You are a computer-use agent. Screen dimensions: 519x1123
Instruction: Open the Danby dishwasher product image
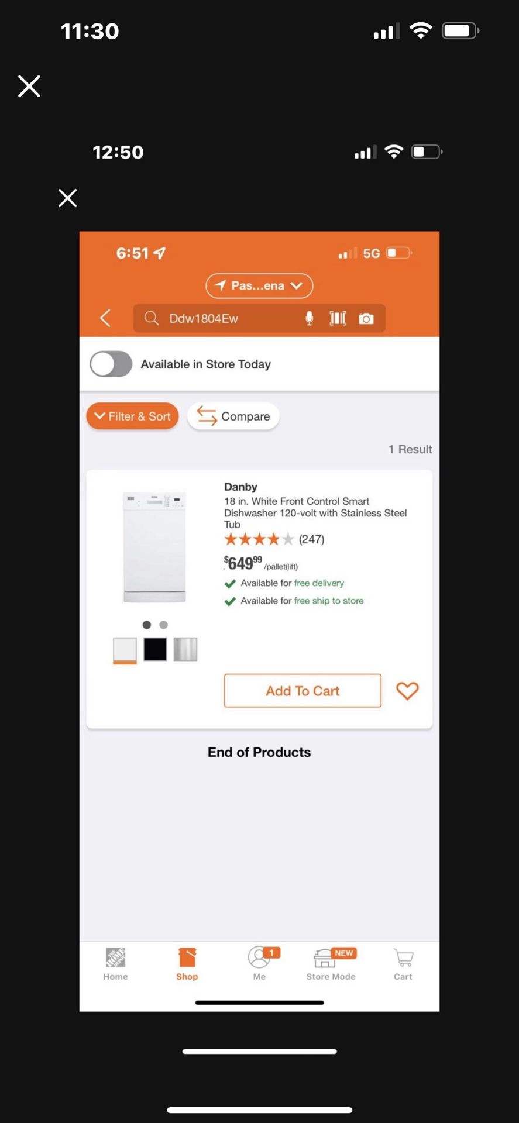[154, 547]
